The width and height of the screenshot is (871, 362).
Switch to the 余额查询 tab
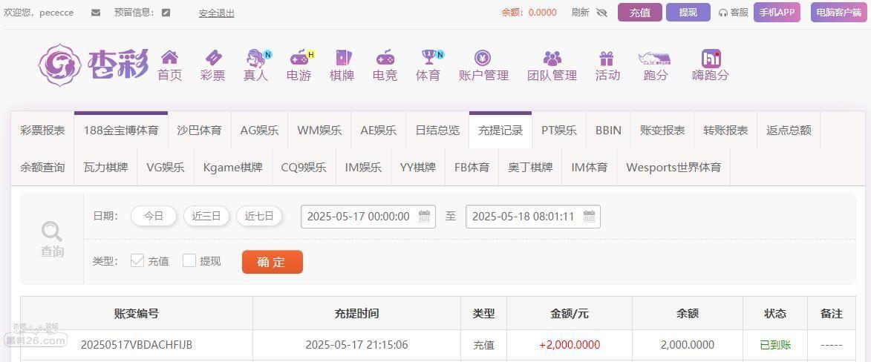(x=42, y=168)
